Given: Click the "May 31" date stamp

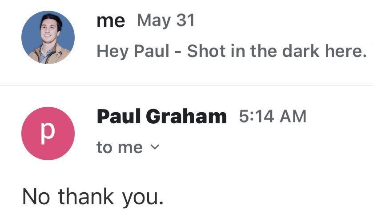Looking at the screenshot, I should tap(166, 21).
